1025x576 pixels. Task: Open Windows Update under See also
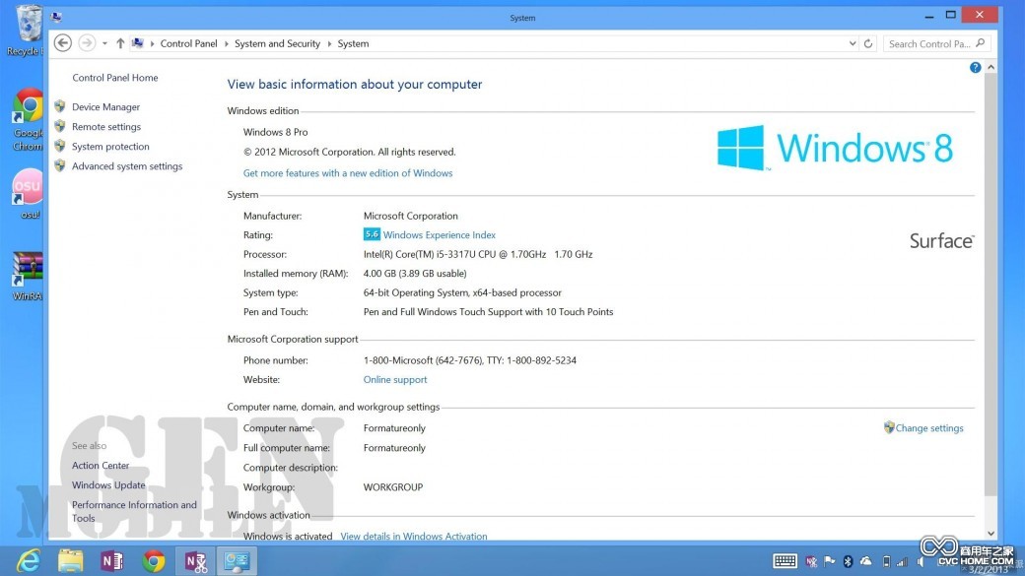(x=108, y=485)
